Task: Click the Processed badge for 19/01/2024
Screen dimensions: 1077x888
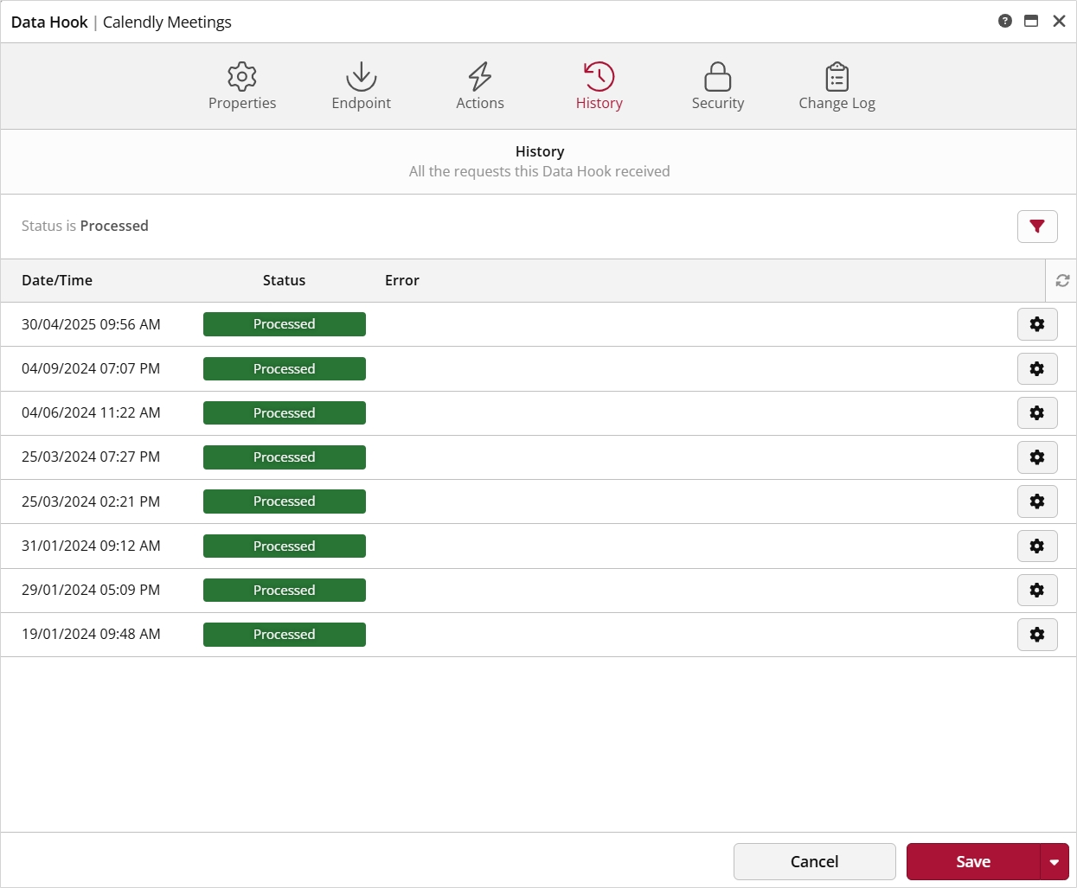Action: tap(285, 635)
